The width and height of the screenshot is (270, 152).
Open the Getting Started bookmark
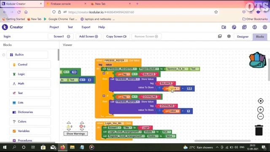tap(13, 19)
